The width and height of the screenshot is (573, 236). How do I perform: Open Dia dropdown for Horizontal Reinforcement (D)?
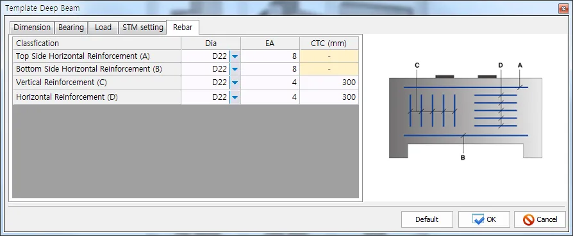click(235, 97)
